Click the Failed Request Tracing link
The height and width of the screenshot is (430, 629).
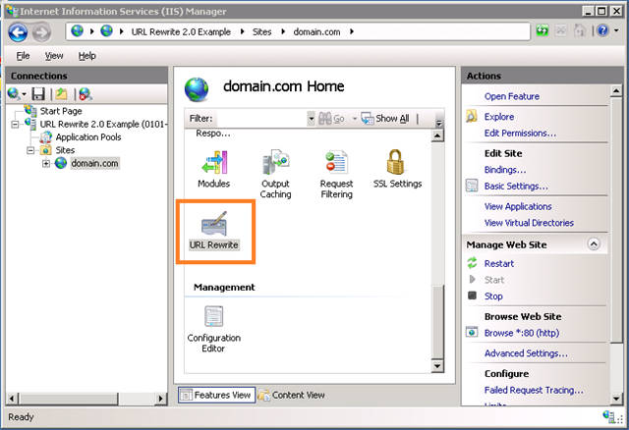point(534,390)
